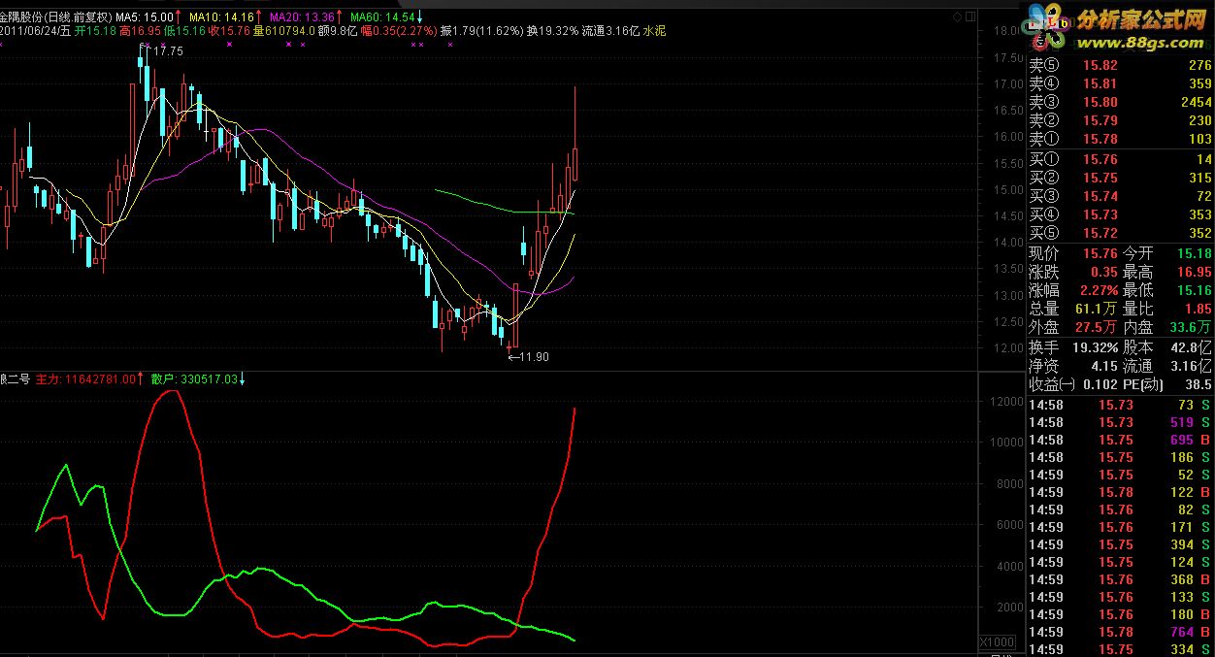Click the 18.00 price axis label

tap(1009, 32)
